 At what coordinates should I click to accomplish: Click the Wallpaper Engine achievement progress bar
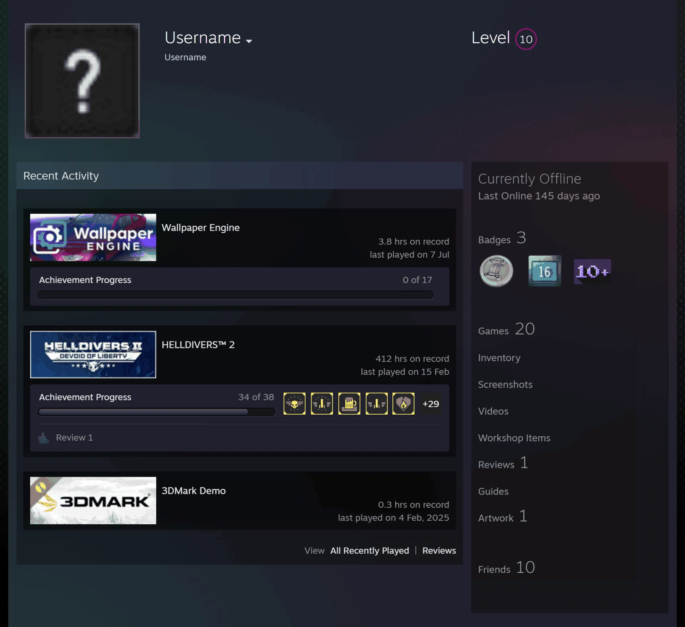tap(235, 295)
